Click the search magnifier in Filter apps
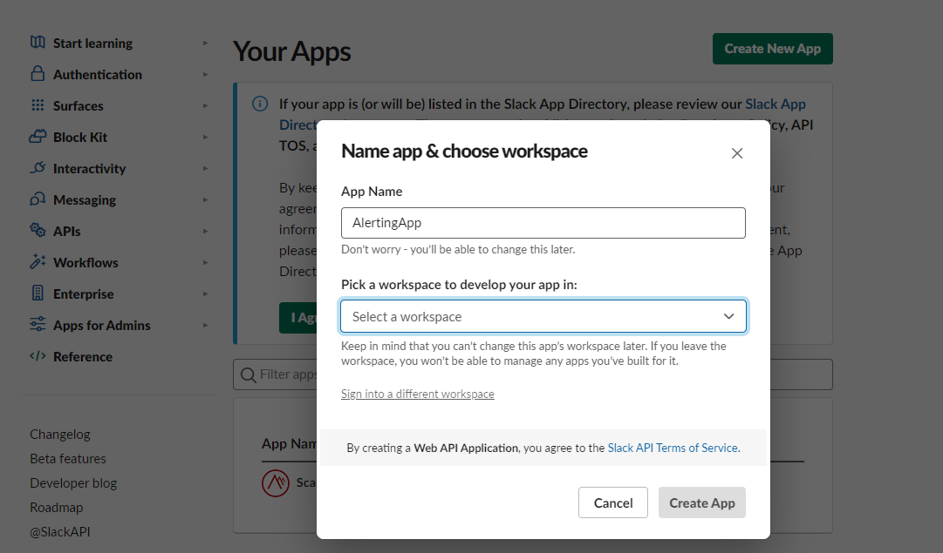This screenshot has width=943, height=553. (248, 375)
